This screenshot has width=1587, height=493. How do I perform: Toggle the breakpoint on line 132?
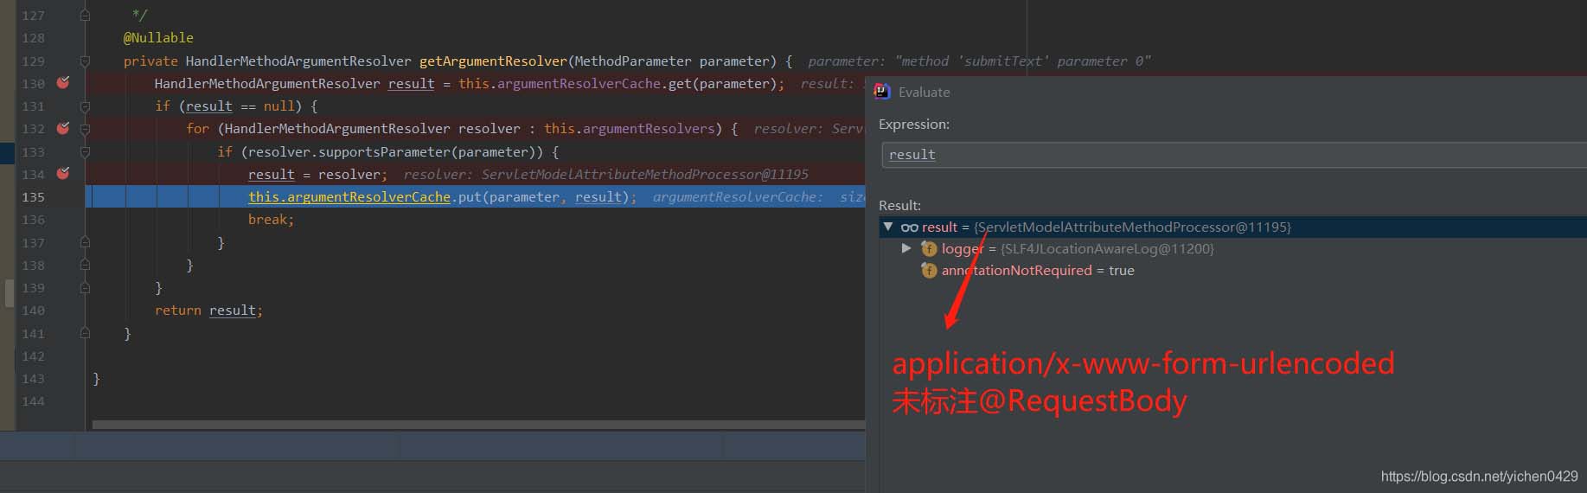[x=63, y=128]
